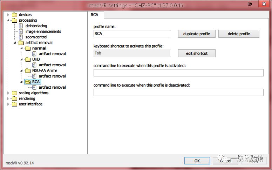Click the zoom control page icon

pyautogui.click(x=21, y=37)
